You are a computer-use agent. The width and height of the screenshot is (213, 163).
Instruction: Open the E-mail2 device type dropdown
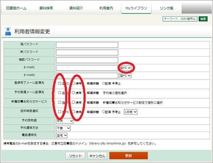coord(125,76)
